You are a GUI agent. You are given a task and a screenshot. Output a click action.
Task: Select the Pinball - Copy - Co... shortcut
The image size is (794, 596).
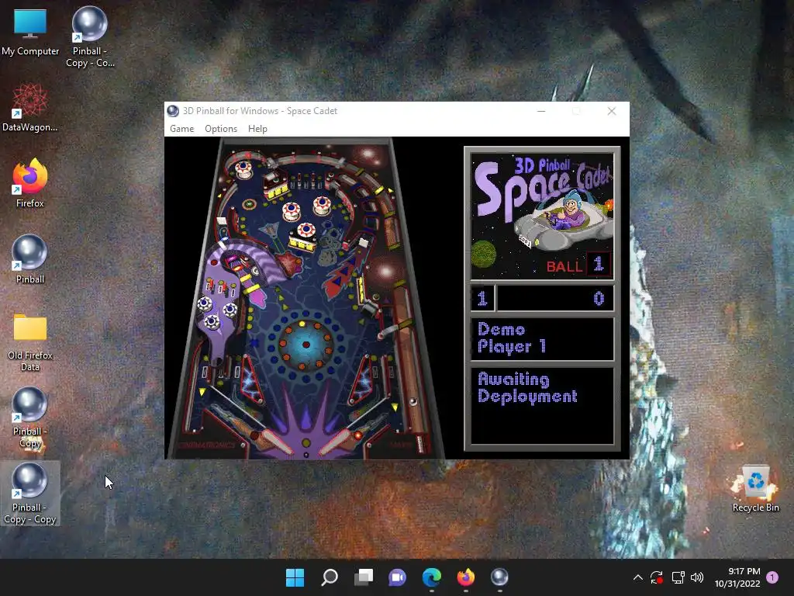pos(90,37)
